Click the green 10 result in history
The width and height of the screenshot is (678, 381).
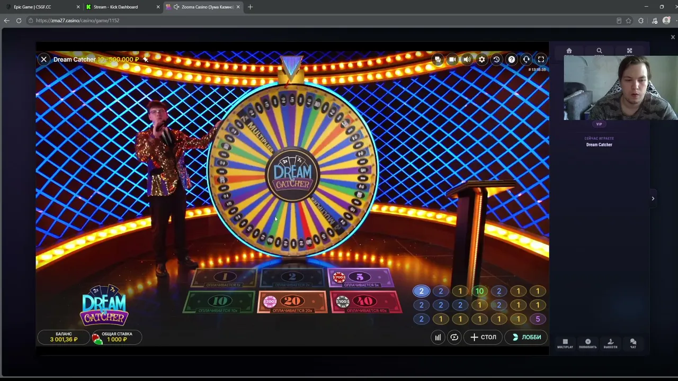[479, 291]
